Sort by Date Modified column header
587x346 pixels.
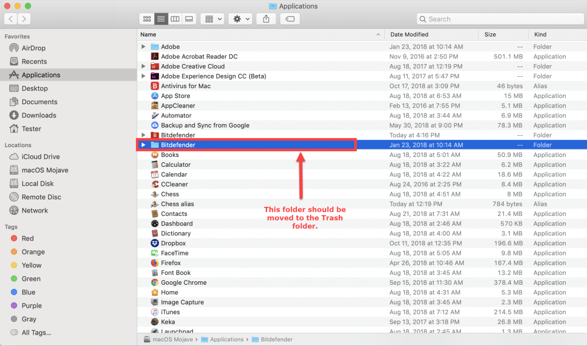click(432, 34)
